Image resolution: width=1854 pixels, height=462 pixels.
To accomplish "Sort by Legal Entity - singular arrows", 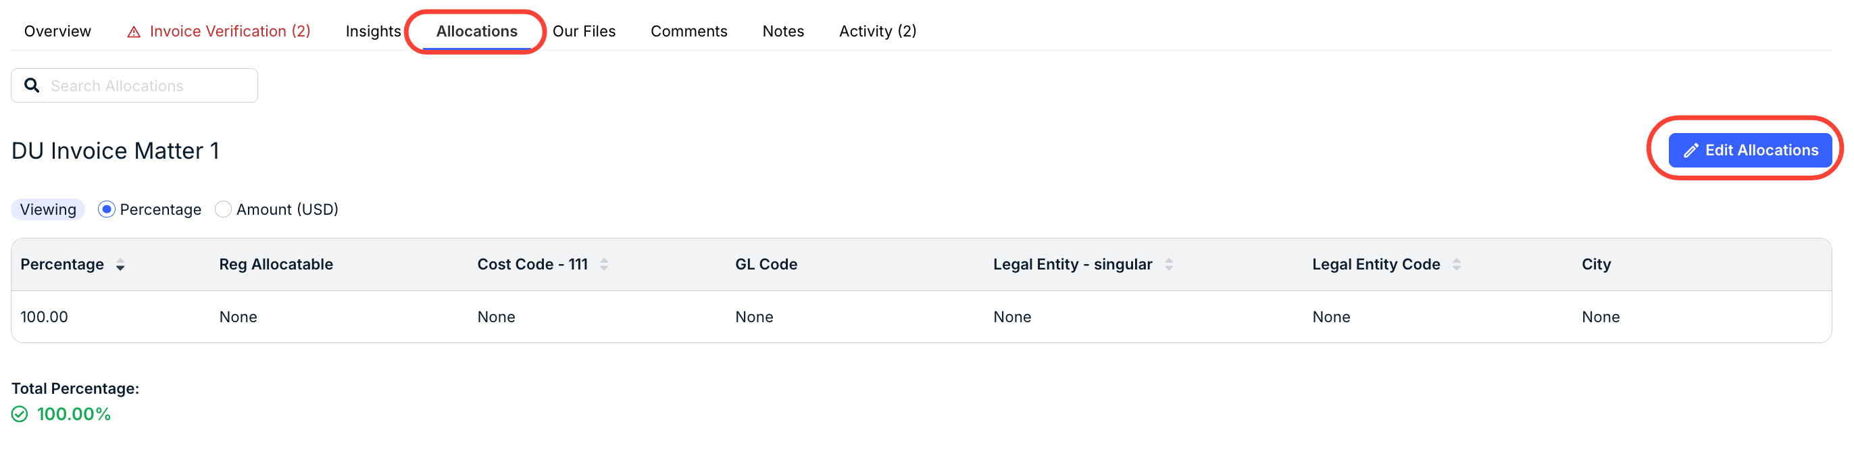I will pyautogui.click(x=1169, y=265).
